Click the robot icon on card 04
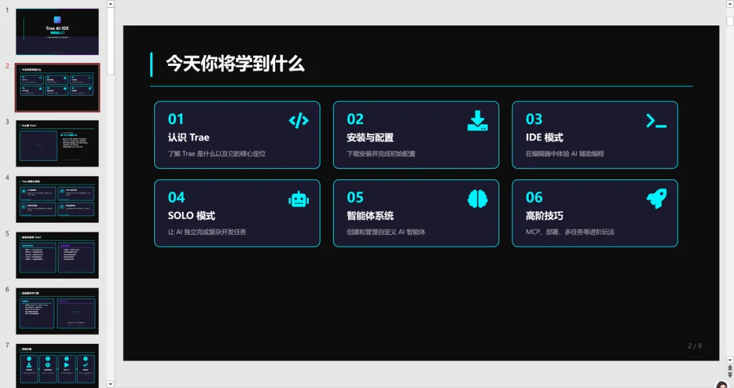Image resolution: width=734 pixels, height=388 pixels. pos(298,199)
